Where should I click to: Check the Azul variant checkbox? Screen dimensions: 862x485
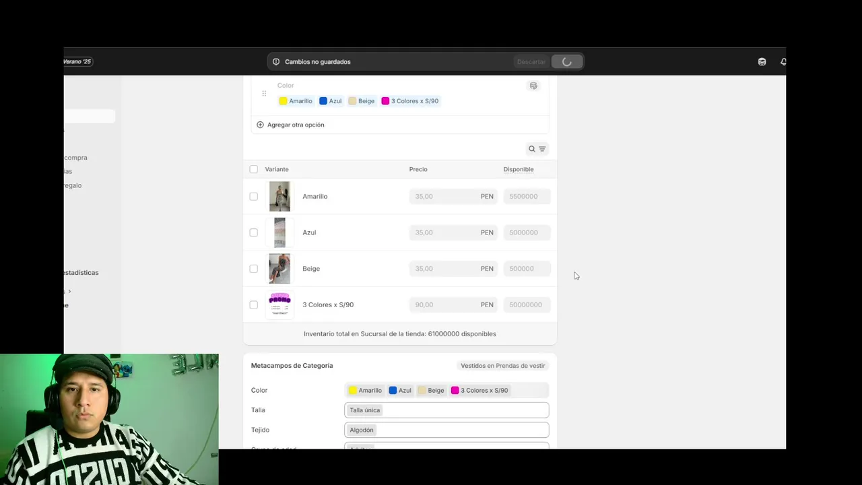point(253,232)
